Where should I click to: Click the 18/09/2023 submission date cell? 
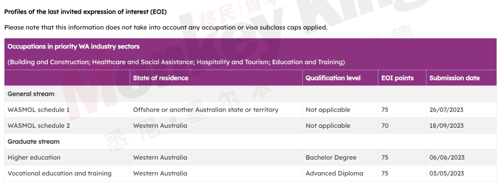[446, 125]
